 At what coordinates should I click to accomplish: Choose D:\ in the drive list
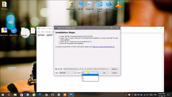click(x=90, y=77)
